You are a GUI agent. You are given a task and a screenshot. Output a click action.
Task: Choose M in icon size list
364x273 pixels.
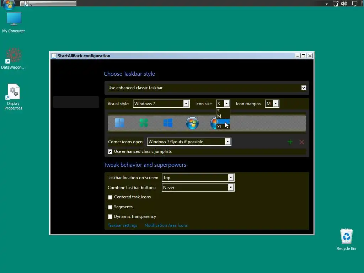pos(223,116)
